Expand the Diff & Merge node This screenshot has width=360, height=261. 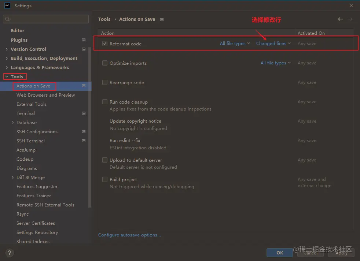12,177
